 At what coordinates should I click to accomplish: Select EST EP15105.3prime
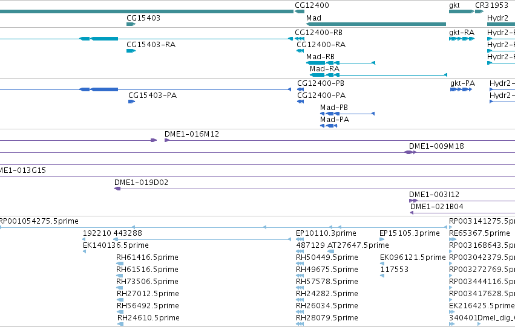(410, 233)
